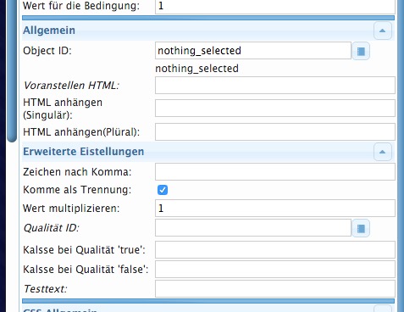Image resolution: width=404 pixels, height=312 pixels.
Task: Focus the HTML anhängen (Singulär) field
Action: tap(275, 108)
